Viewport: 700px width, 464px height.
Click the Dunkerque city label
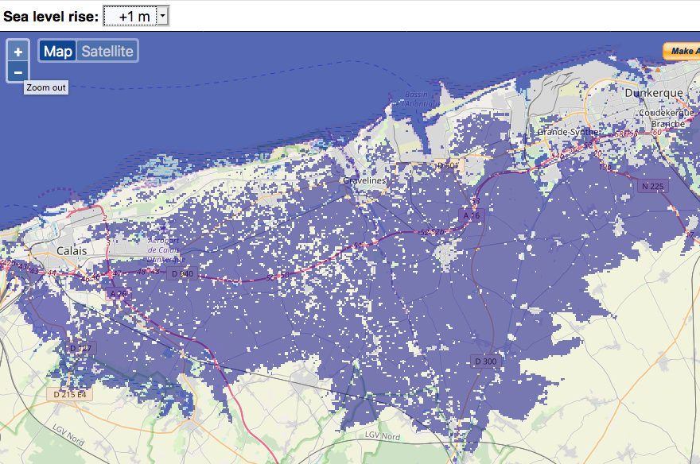654,93
